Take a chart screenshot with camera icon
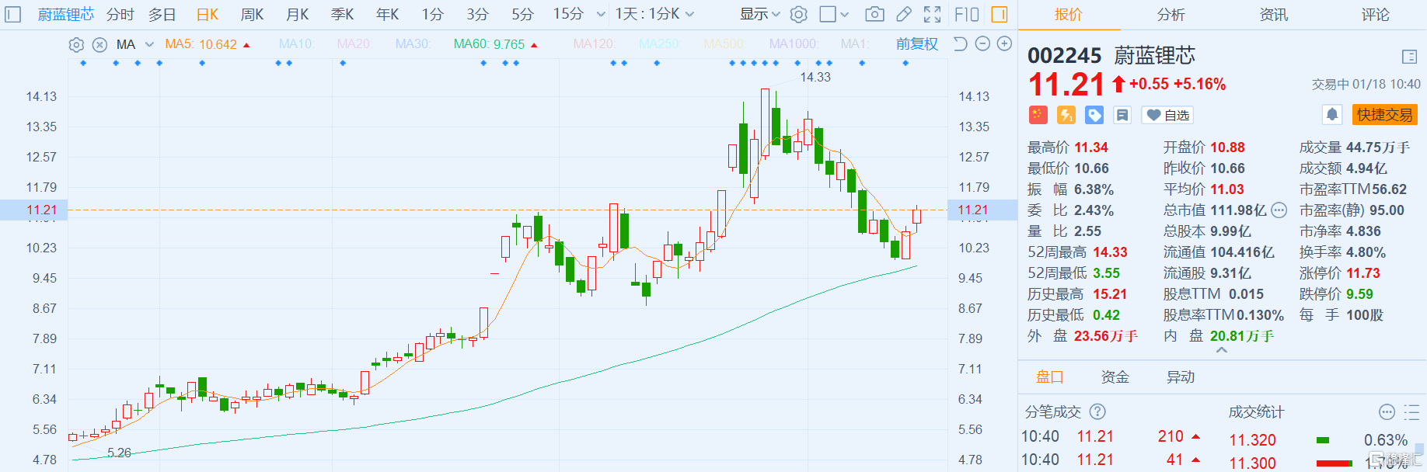This screenshot has height=472, width=1427. coord(874,15)
